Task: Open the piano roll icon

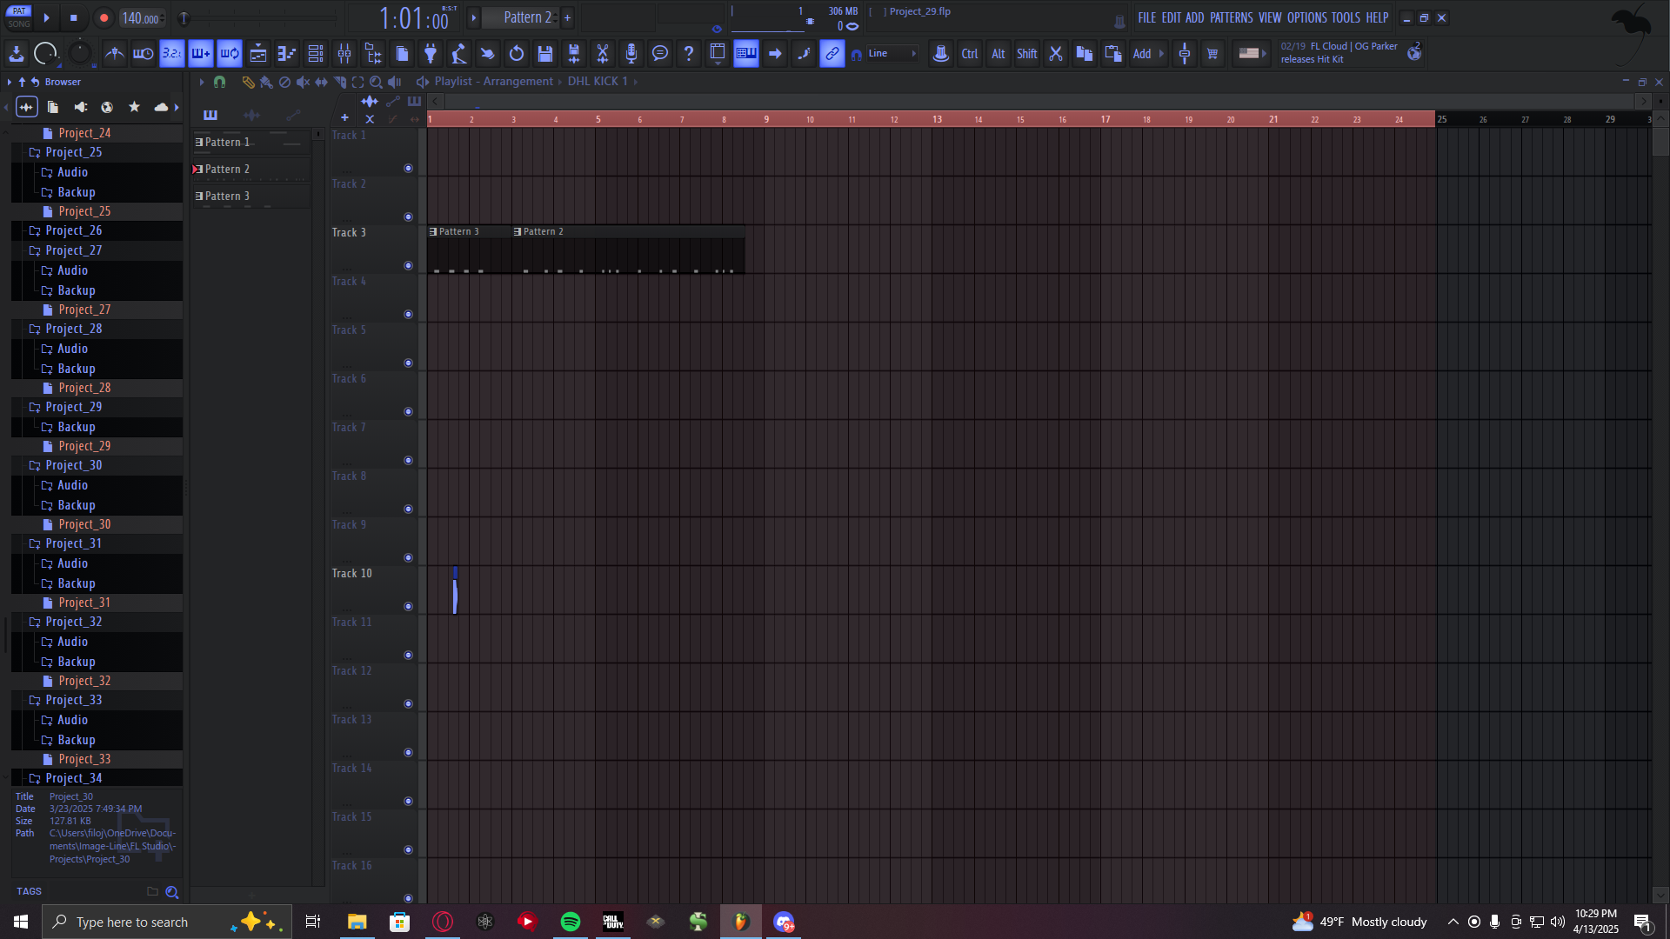Action: [287, 54]
